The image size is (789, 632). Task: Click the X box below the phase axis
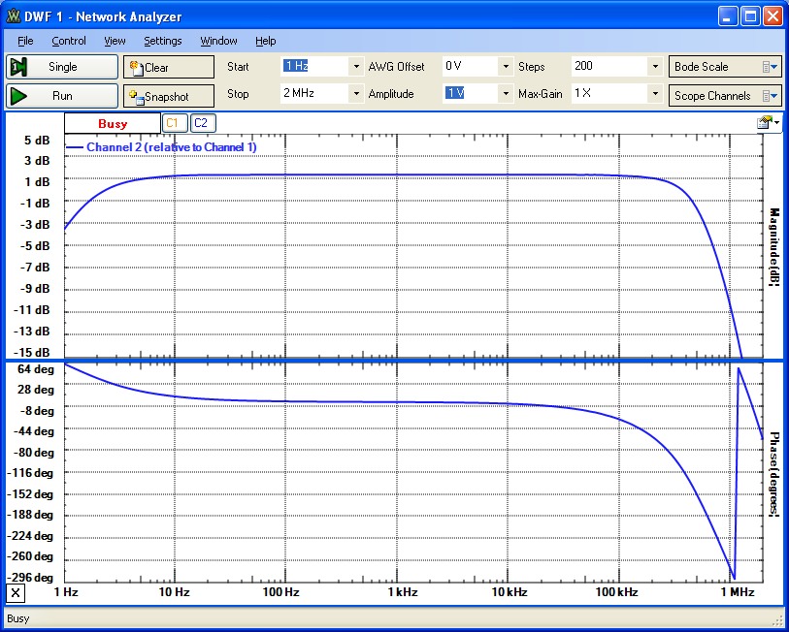tap(16, 592)
